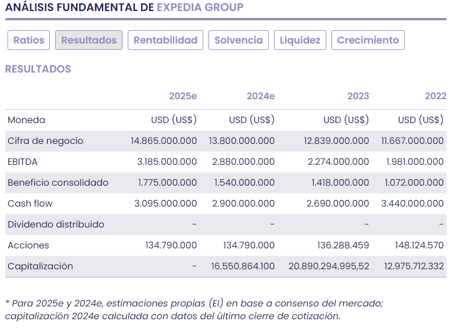Click the Dividendo distribuido row label

pyautogui.click(x=56, y=225)
